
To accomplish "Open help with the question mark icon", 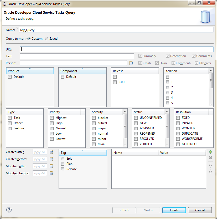I will point(9,210).
